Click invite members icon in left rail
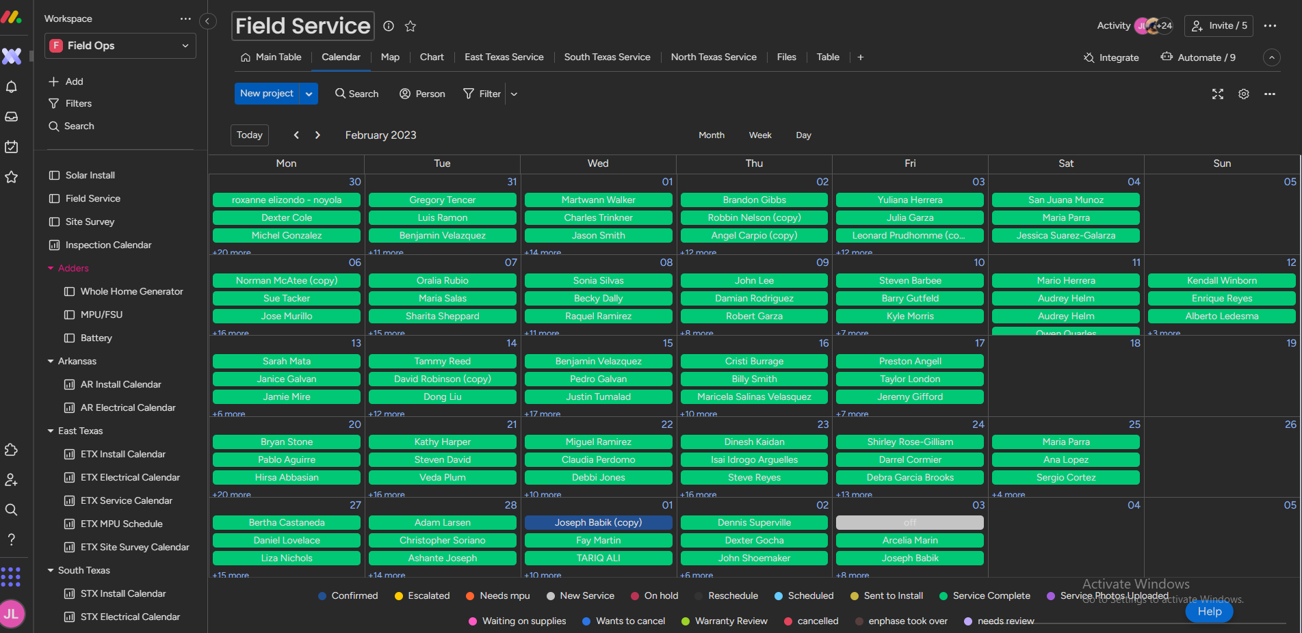The image size is (1302, 633). point(12,480)
